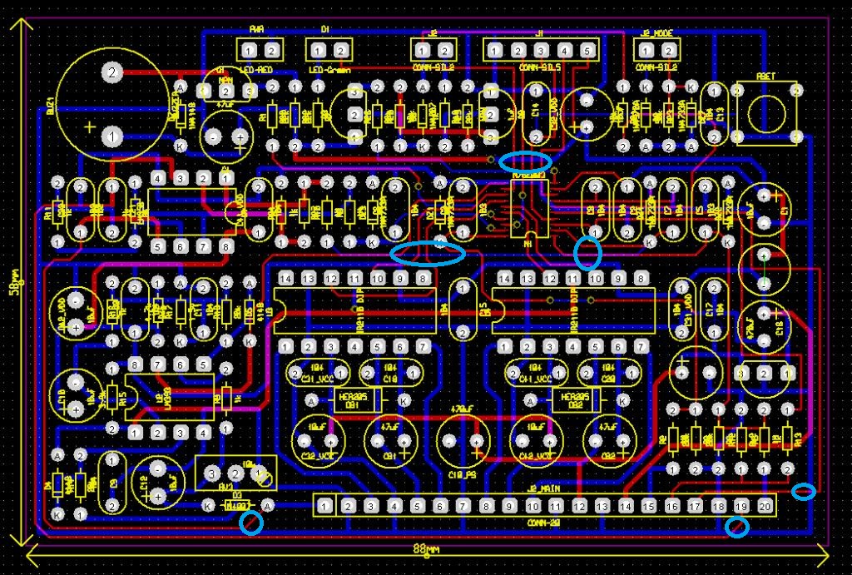Select pad 1 of the PWR LED-RED header
852x575 pixels.
pyautogui.click(x=249, y=51)
